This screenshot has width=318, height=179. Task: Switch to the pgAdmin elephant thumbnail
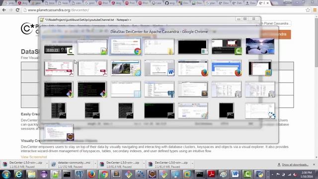159,89
